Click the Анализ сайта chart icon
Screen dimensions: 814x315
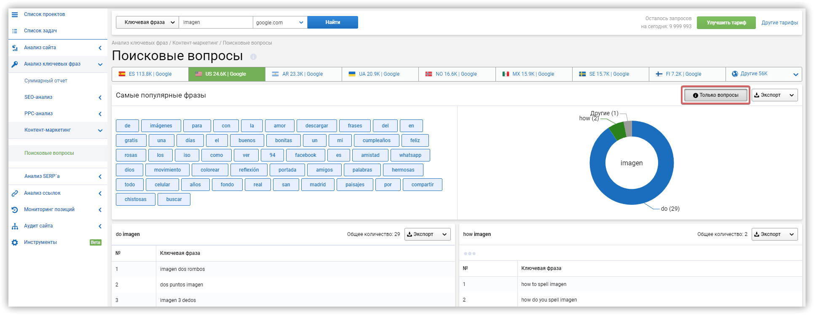pos(15,48)
